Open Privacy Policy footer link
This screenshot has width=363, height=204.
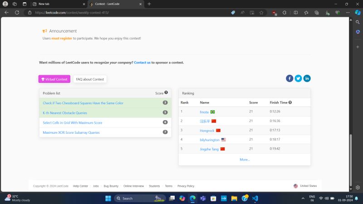[x=186, y=186]
